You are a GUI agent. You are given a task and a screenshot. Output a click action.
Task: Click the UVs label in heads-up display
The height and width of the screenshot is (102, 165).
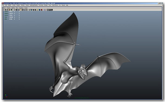pos(6,19)
